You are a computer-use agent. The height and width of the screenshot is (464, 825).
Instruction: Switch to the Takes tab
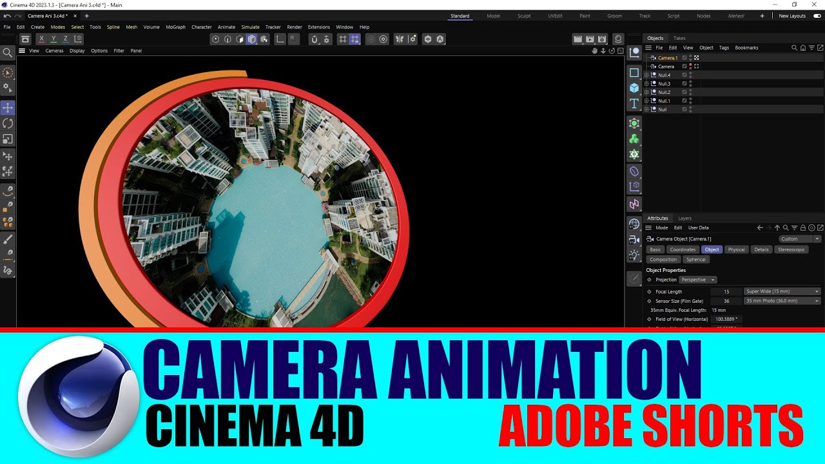click(679, 38)
